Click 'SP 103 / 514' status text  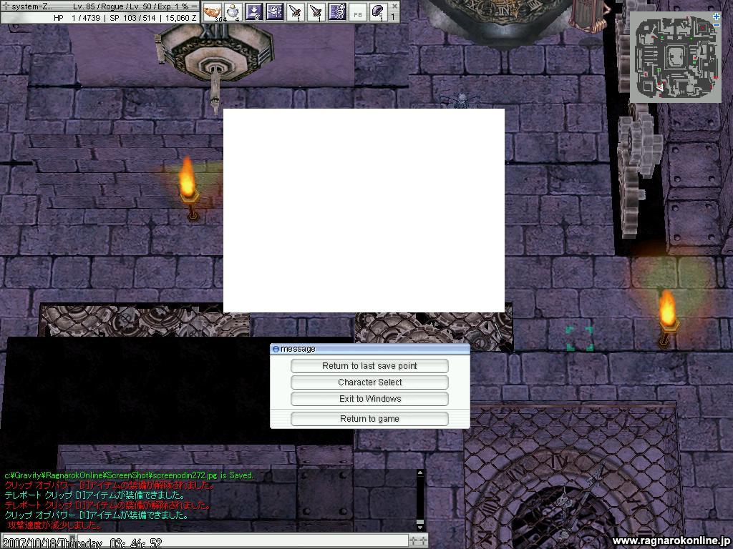coord(132,18)
